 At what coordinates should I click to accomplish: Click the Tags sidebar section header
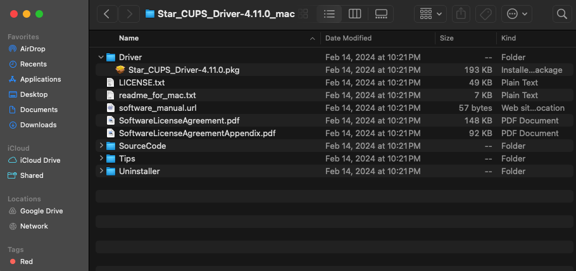pos(15,249)
